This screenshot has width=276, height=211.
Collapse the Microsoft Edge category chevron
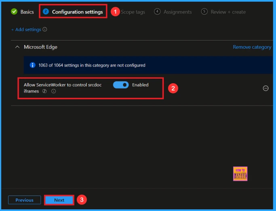click(17, 47)
